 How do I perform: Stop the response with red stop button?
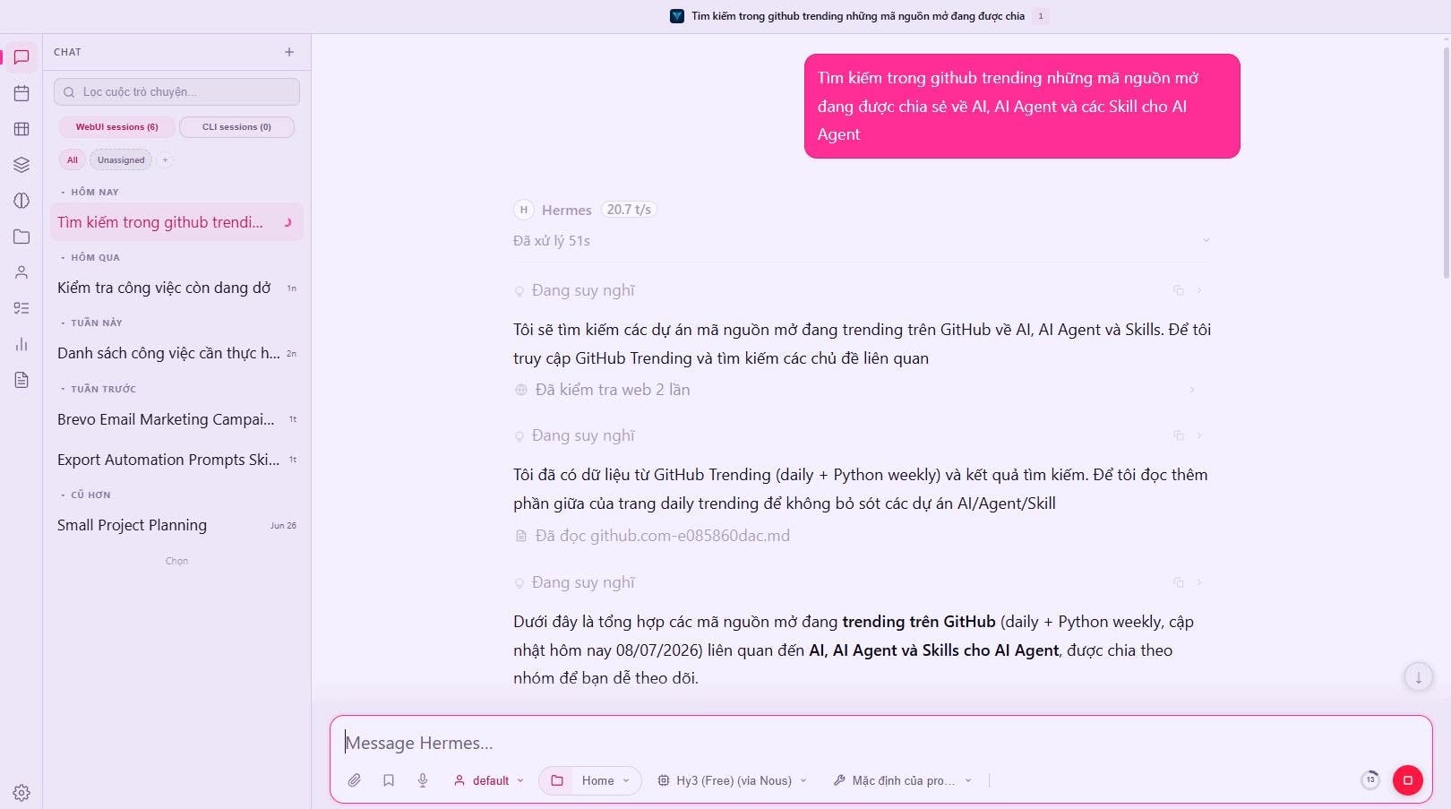(x=1407, y=780)
